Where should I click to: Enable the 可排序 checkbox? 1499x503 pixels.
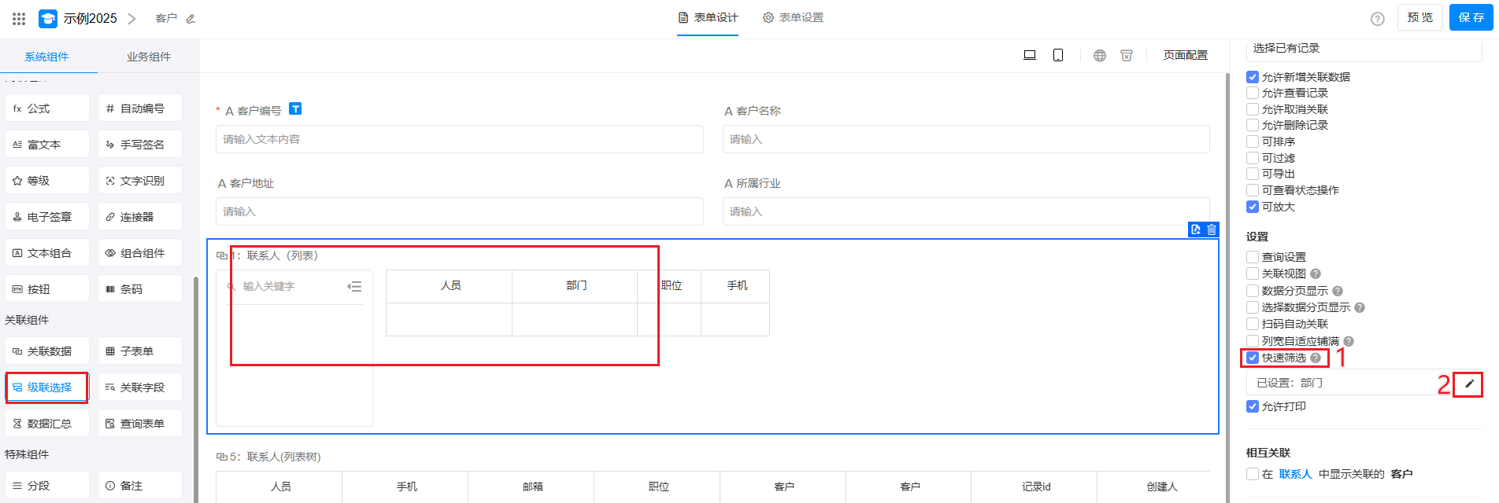point(1253,141)
